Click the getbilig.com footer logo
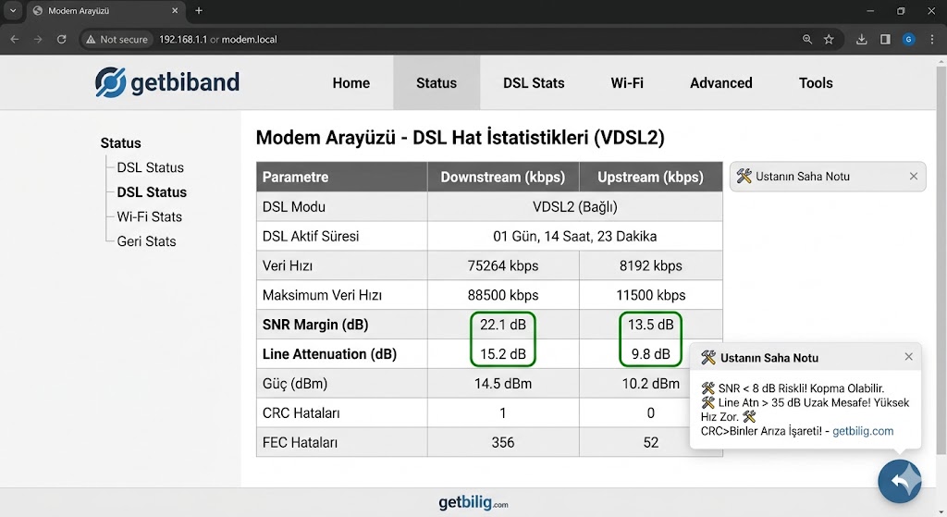This screenshot has height=517, width=947. (473, 502)
